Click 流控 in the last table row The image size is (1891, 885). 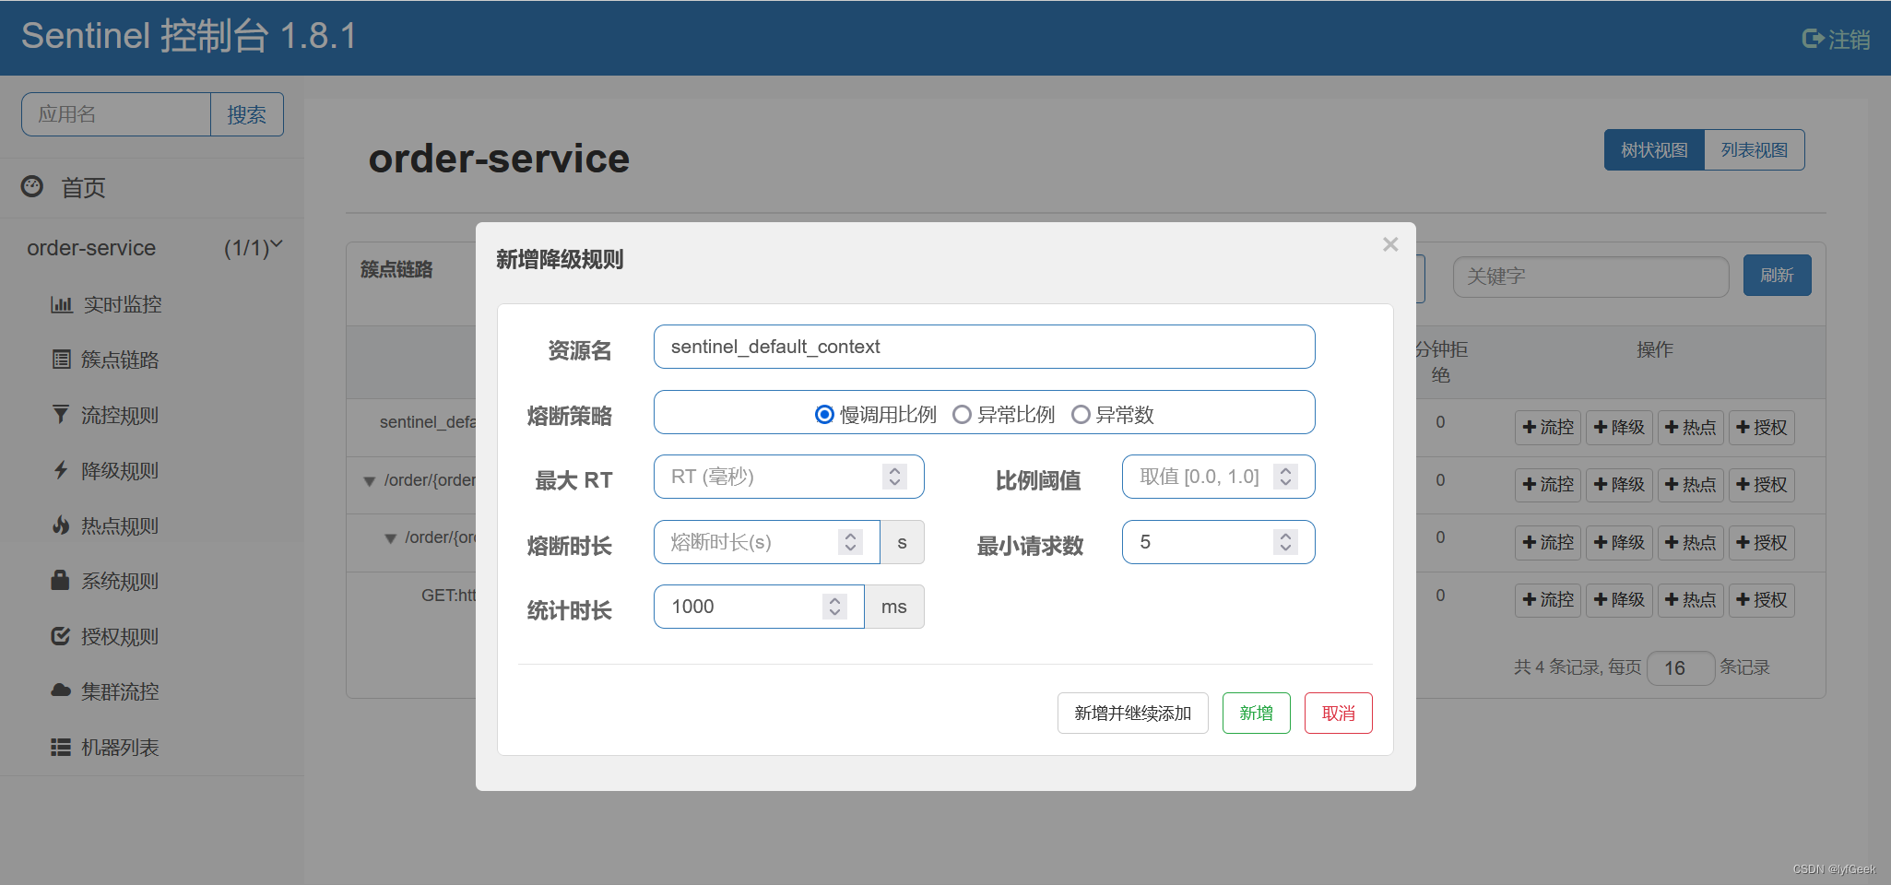coord(1548,600)
